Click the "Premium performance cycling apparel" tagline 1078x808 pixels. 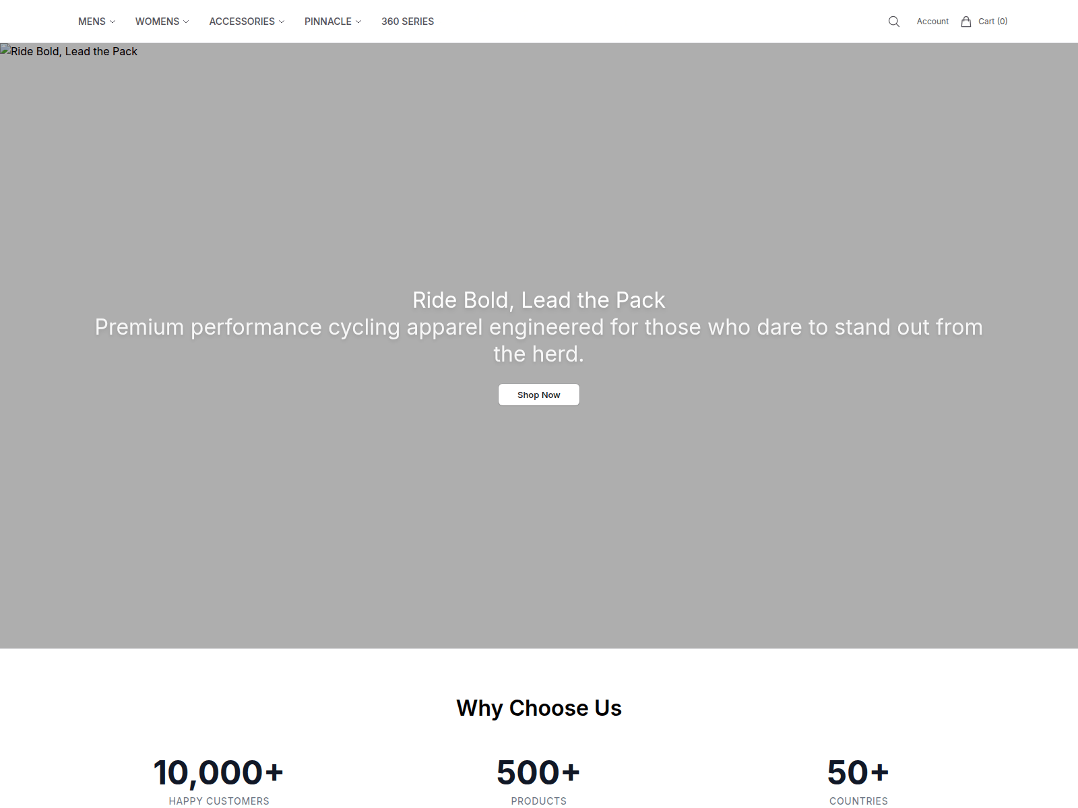[x=539, y=340]
